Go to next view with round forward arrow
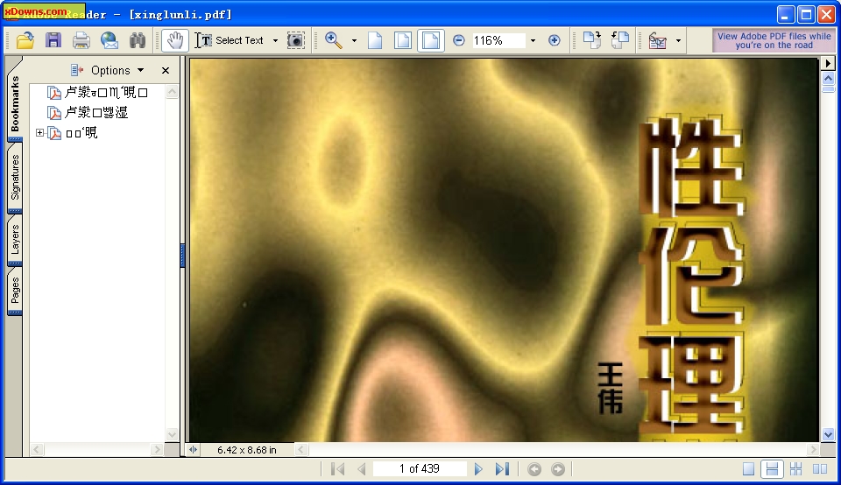Viewport: 841px width, 485px height. (558, 469)
